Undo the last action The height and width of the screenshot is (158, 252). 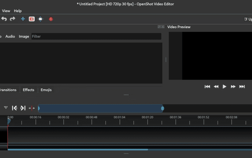point(4,19)
